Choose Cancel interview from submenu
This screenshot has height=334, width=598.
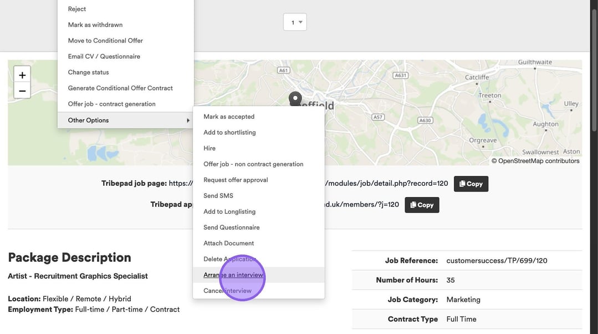coord(227,291)
